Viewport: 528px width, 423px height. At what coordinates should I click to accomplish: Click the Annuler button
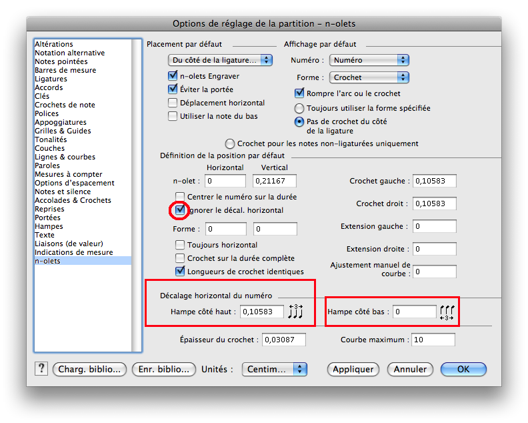410,369
